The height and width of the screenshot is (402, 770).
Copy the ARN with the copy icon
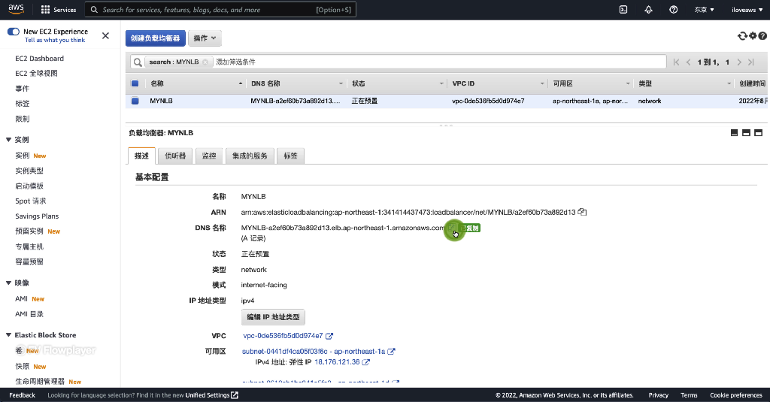coord(582,212)
